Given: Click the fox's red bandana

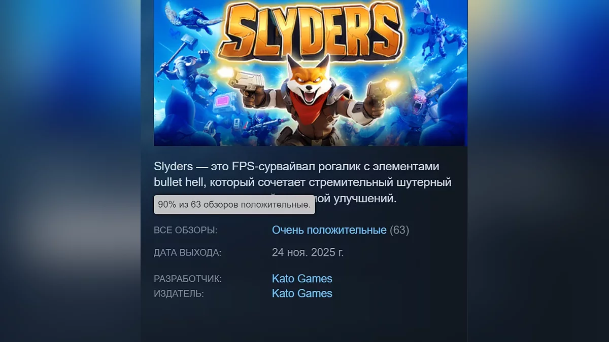Looking at the screenshot, I should [310, 106].
